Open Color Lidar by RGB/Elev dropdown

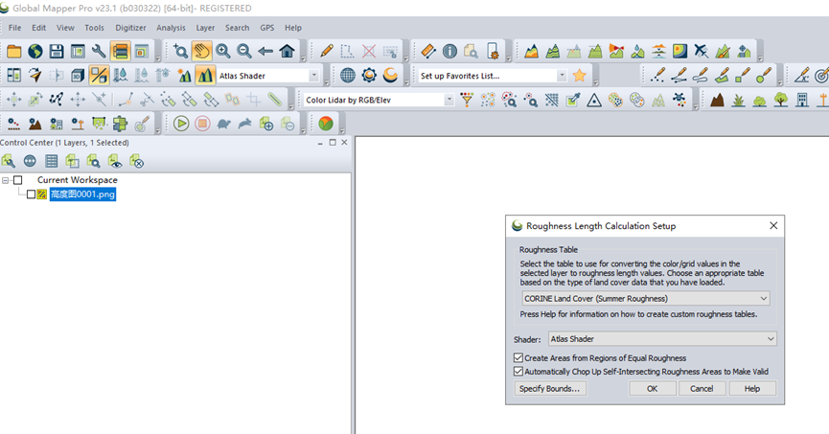[449, 100]
